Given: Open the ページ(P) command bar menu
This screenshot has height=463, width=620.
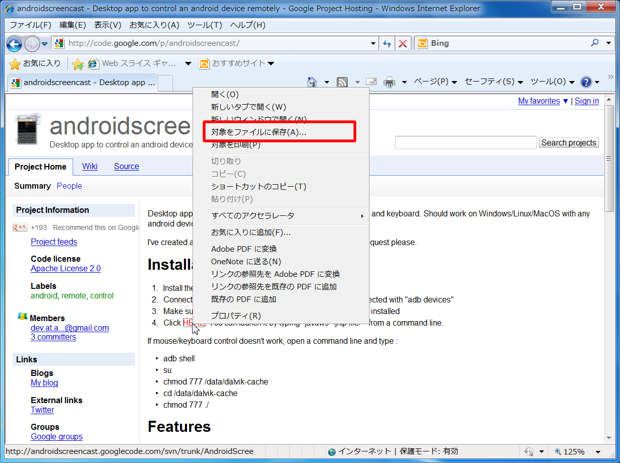Looking at the screenshot, I should click(x=435, y=82).
